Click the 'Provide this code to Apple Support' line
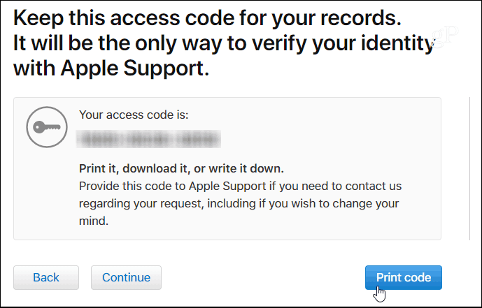Screen dimensions: 482x308 pyautogui.click(x=241, y=186)
